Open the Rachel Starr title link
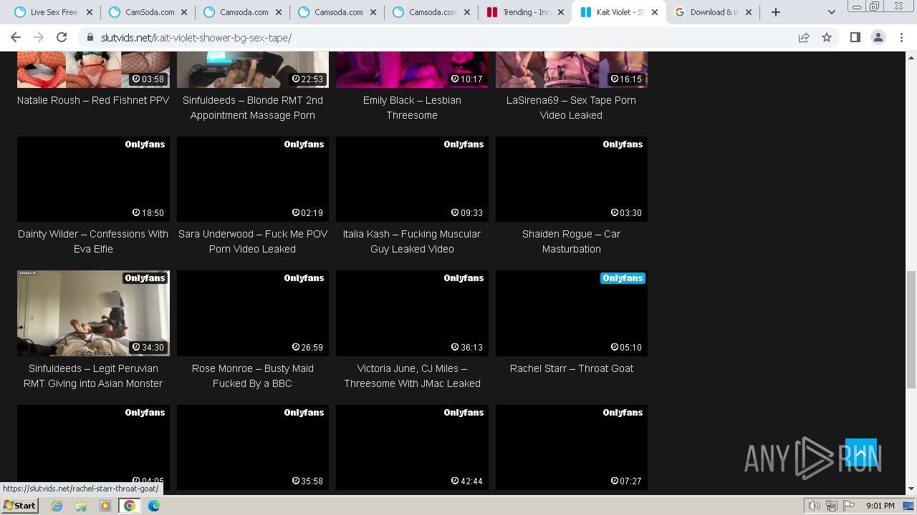 (572, 368)
